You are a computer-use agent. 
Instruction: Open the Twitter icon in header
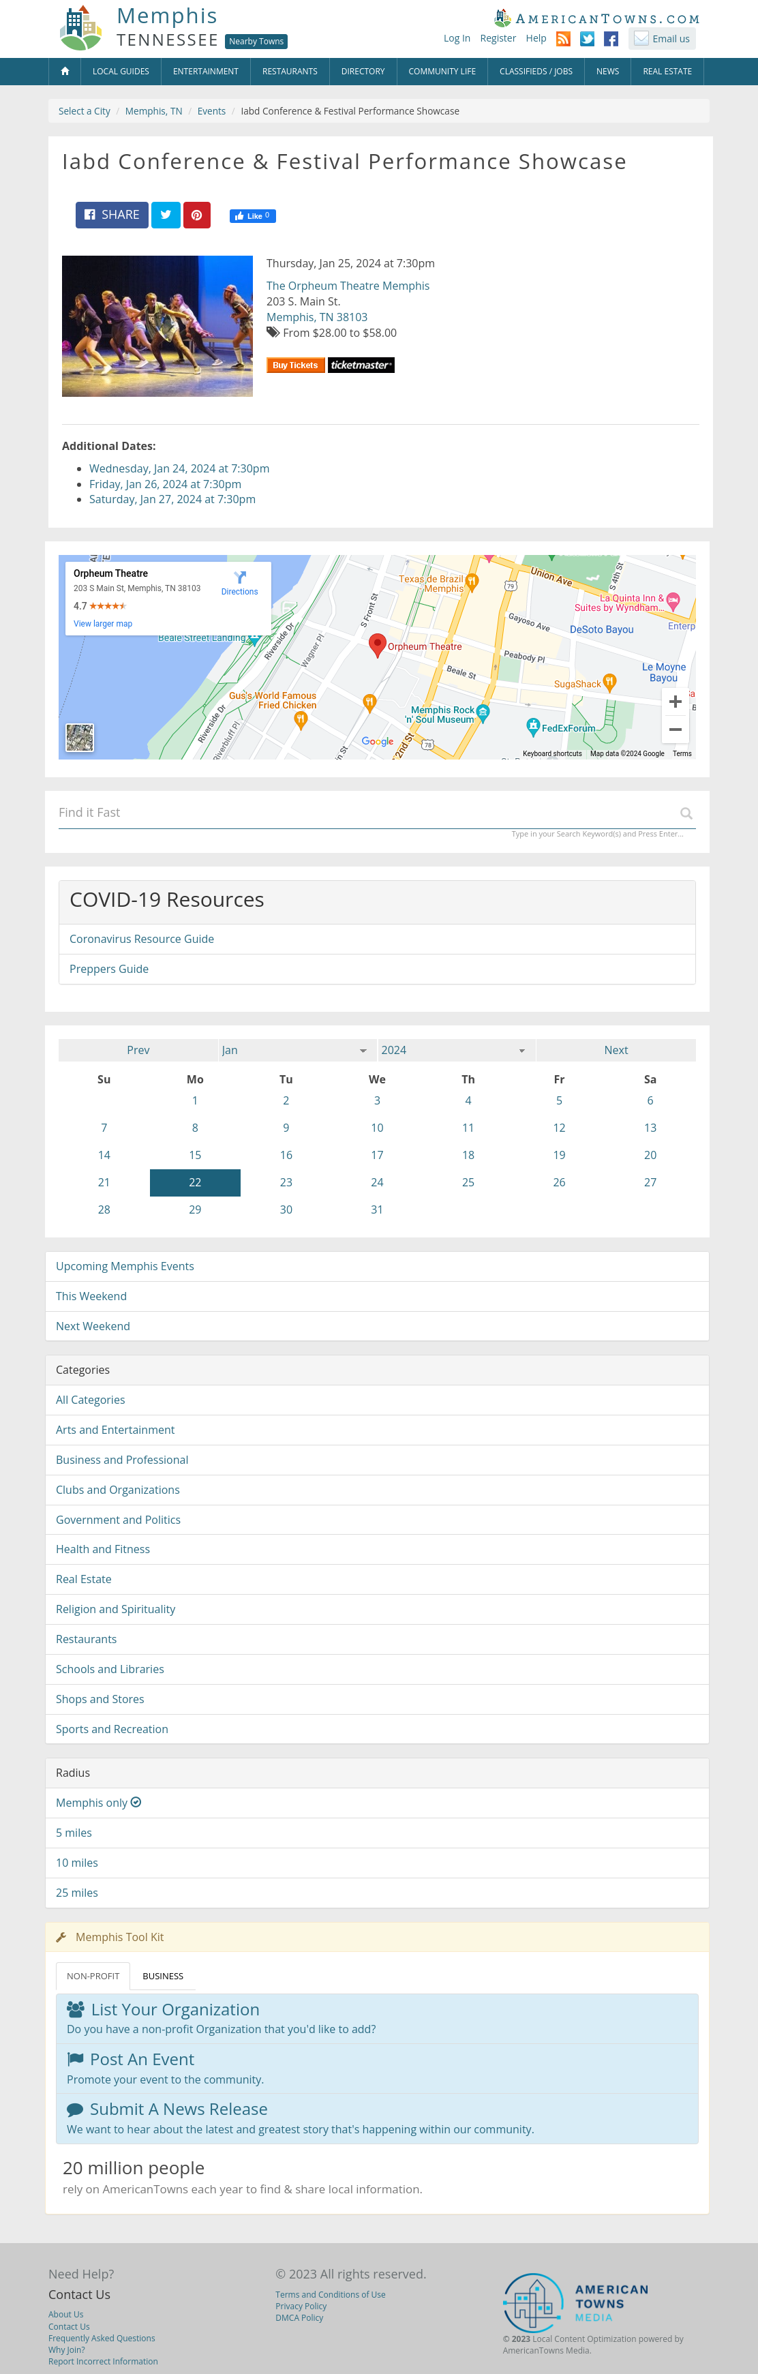coord(587,39)
